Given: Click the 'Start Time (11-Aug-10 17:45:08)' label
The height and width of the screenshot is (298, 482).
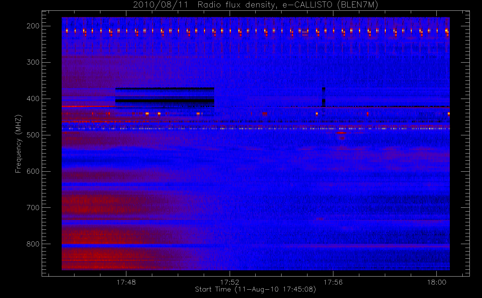Looking at the screenshot, I should (255, 289).
